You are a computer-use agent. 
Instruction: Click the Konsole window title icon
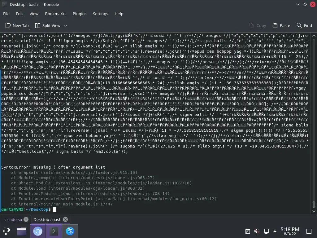[4, 4]
